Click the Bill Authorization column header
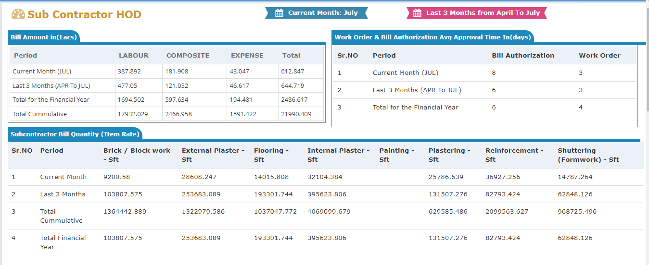Image resolution: width=649 pixels, height=265 pixels. point(522,56)
